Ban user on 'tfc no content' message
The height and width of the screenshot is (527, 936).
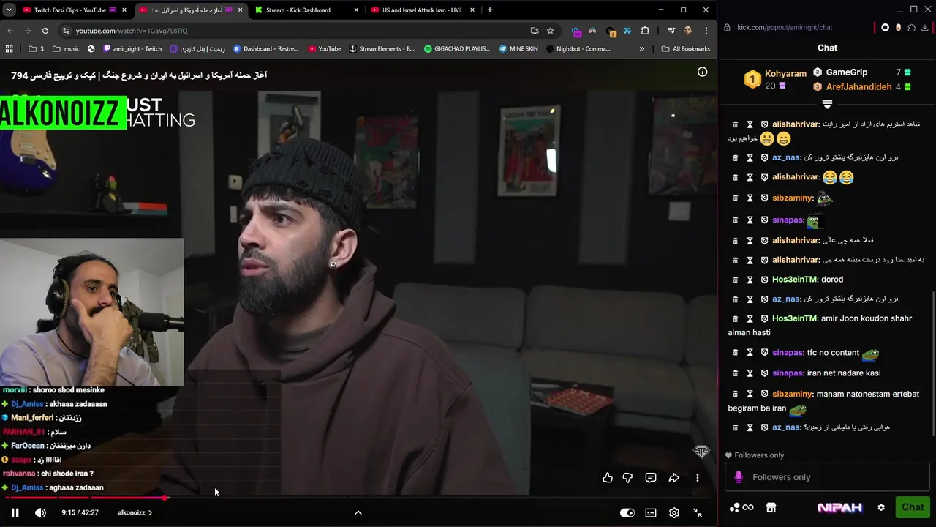coord(764,353)
